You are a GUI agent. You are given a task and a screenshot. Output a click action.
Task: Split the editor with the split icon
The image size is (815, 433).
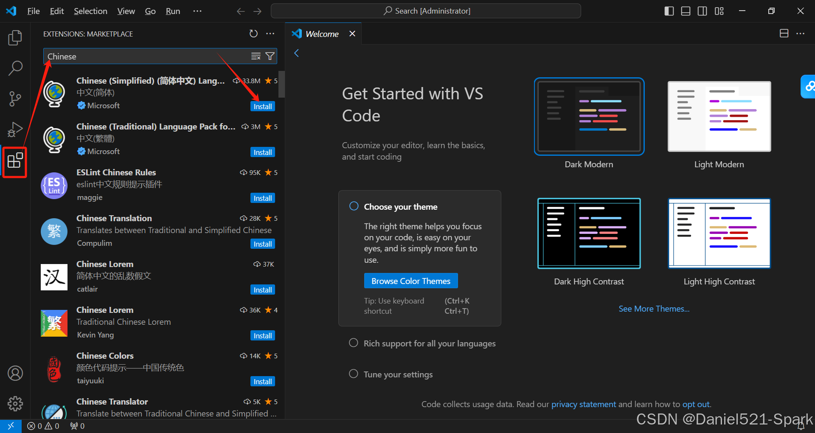click(784, 34)
